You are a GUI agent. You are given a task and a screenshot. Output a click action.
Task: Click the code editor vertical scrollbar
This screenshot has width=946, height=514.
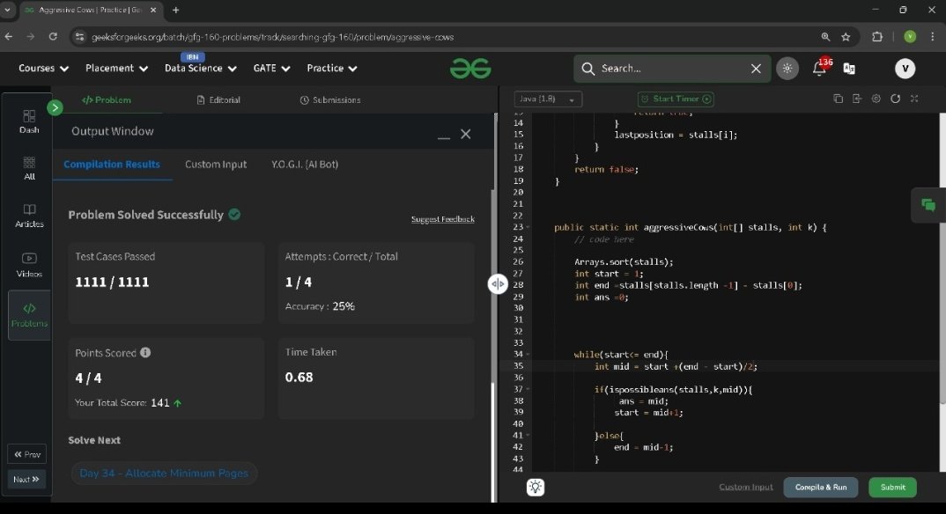[942, 259]
